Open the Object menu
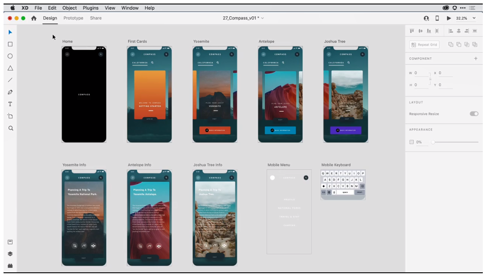The image size is (485, 275). tap(70, 8)
